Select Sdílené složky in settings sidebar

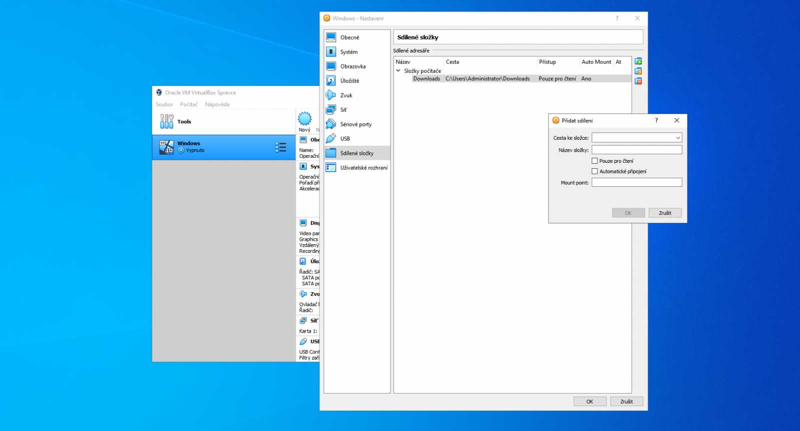coord(357,153)
